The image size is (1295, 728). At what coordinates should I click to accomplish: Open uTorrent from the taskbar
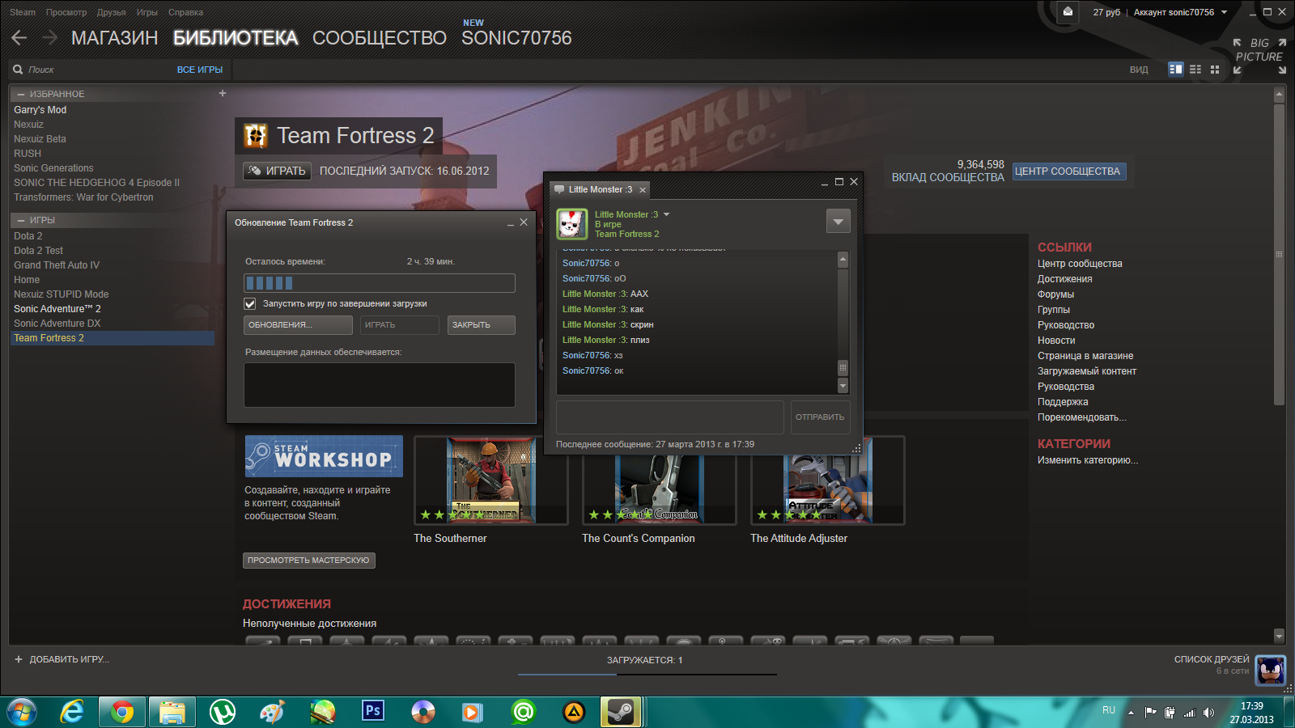point(223,712)
